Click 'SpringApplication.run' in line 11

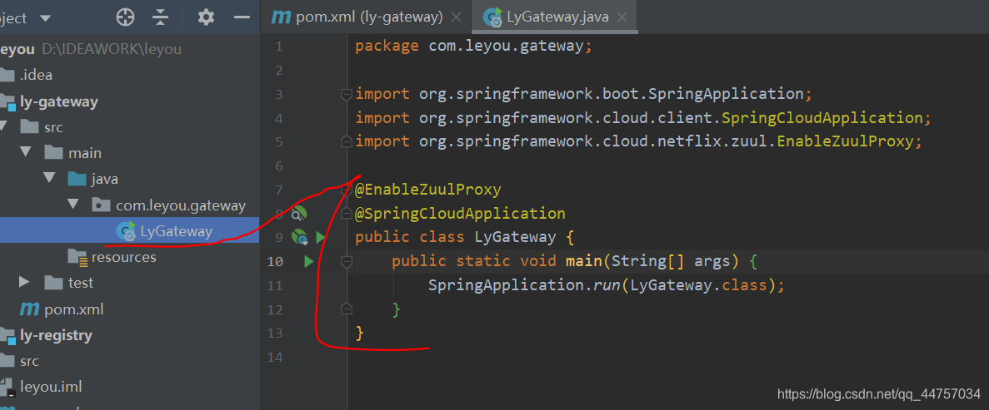tap(524, 285)
